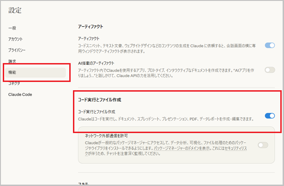
Task: Click the bold コード実行とファイル作成 section heading
Action: tap(100, 99)
